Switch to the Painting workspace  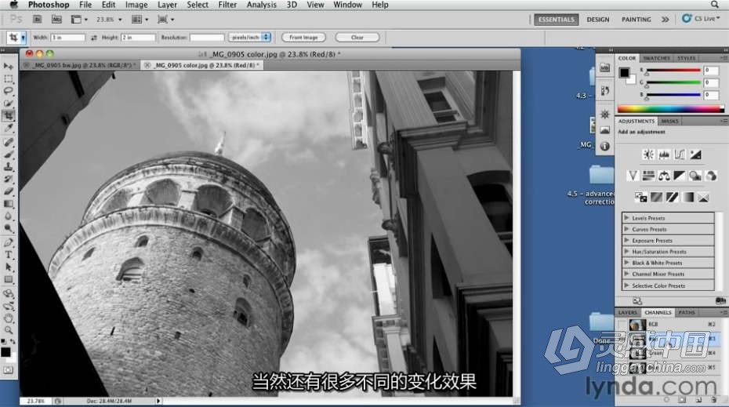coord(636,20)
